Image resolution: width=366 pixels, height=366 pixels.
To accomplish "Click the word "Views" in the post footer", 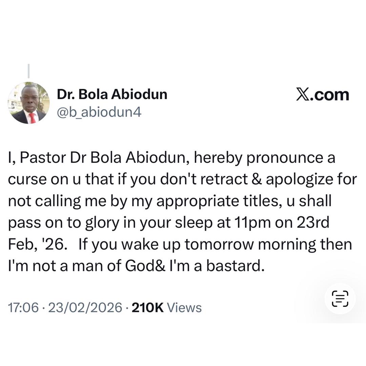I will point(185,308).
